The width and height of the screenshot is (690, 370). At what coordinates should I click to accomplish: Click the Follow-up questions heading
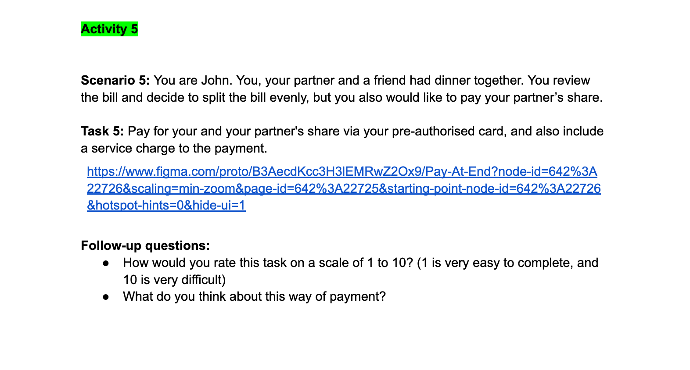[145, 245]
